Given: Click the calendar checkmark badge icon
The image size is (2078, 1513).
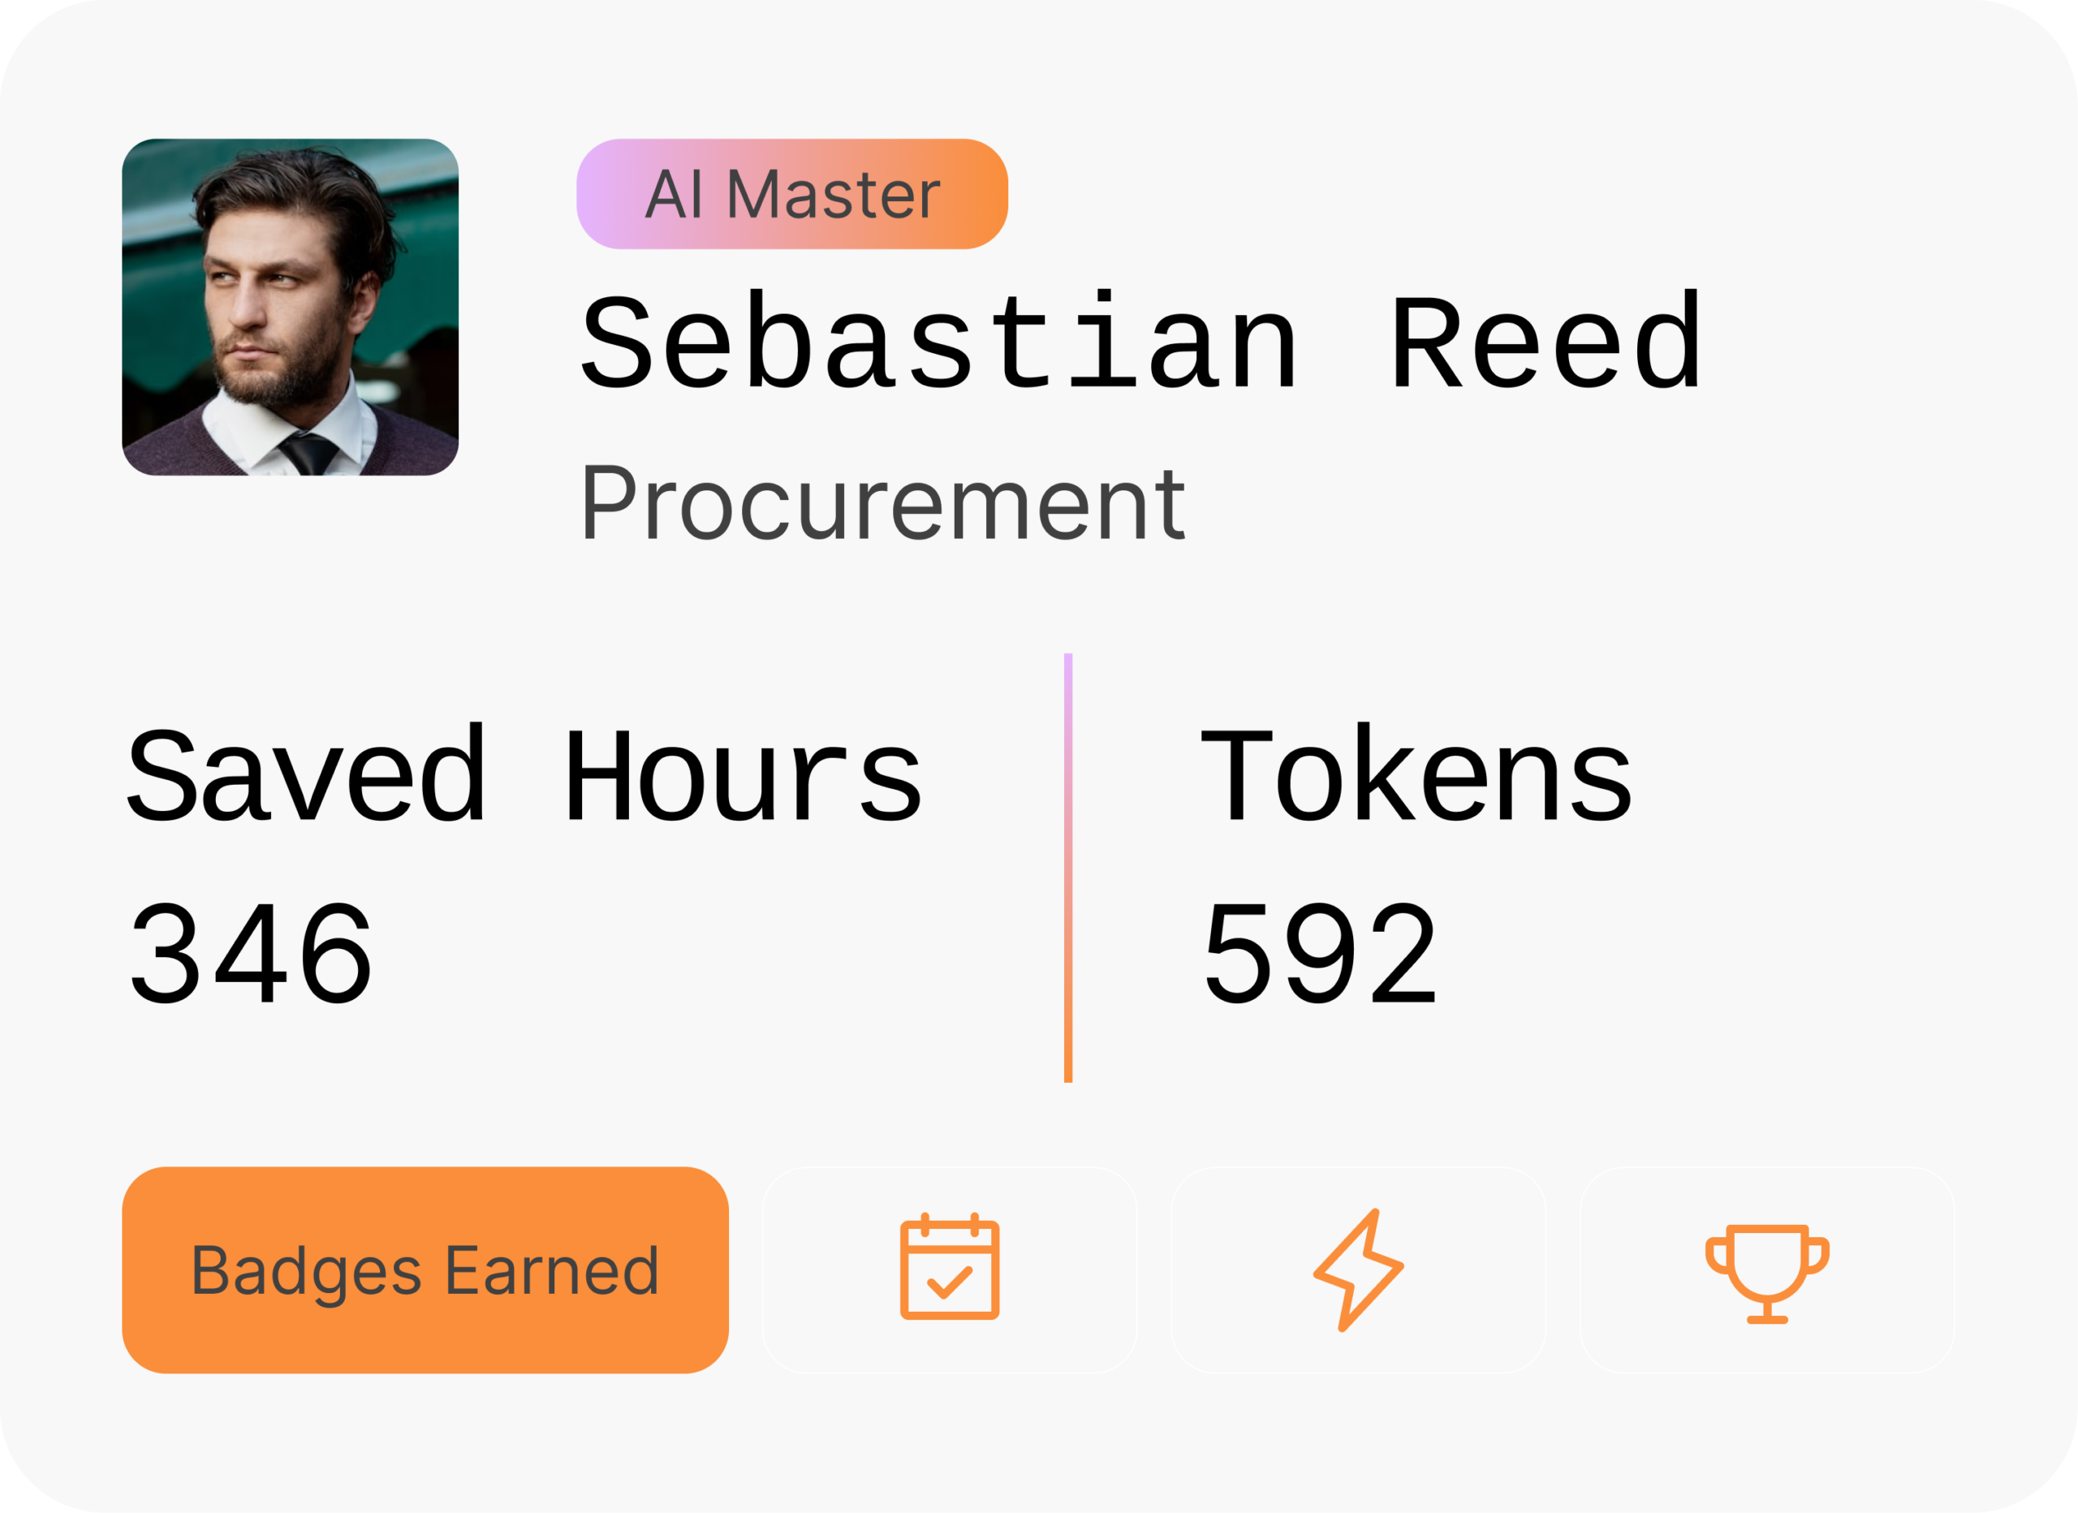Looking at the screenshot, I should [x=949, y=1269].
